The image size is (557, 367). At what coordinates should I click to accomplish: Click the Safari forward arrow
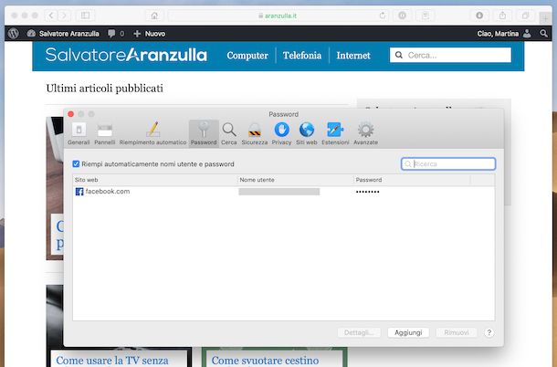pos(64,16)
